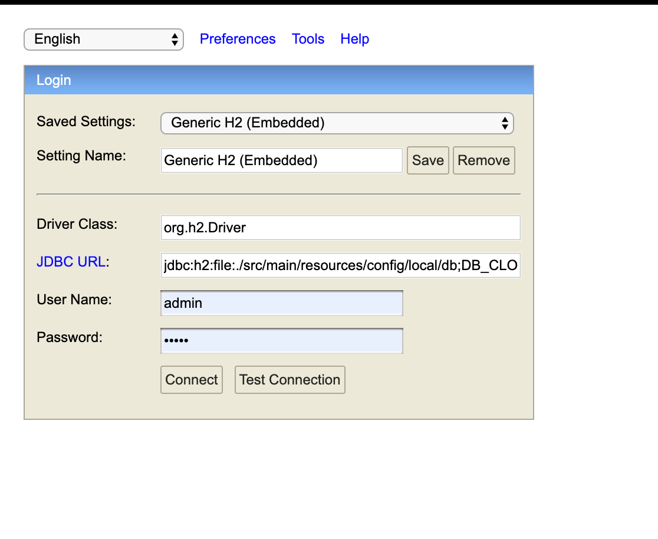Viewport: 658px width, 539px height.
Task: Expand the Saved Settings dropdown
Action: pyautogui.click(x=337, y=123)
